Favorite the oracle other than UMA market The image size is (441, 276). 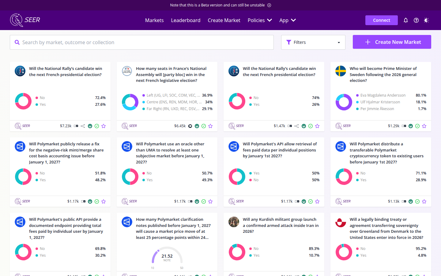click(210, 201)
